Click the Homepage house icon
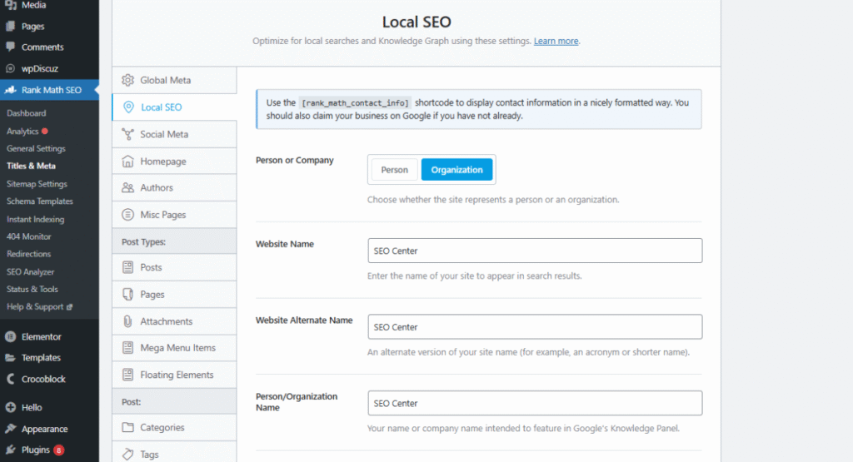853x462 pixels. (x=127, y=161)
